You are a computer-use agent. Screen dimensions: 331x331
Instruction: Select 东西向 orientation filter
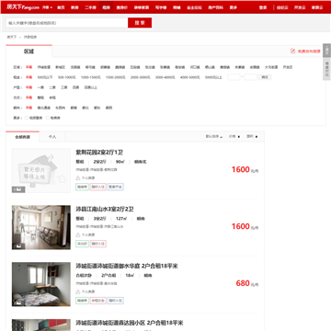click(61, 108)
